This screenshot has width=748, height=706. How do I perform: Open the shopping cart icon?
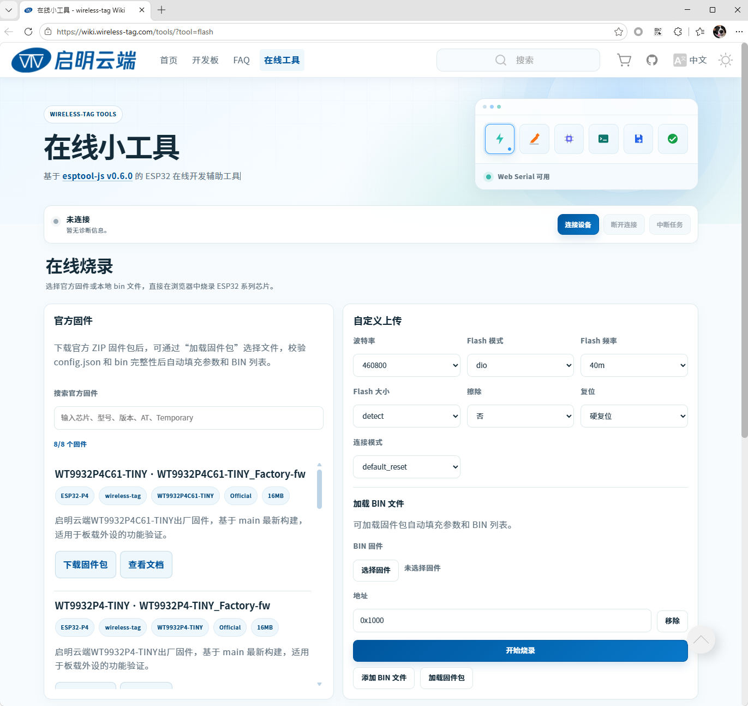pyautogui.click(x=624, y=60)
